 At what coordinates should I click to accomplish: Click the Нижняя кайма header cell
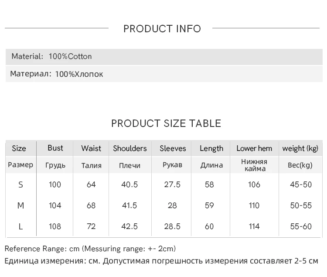pos(254,165)
